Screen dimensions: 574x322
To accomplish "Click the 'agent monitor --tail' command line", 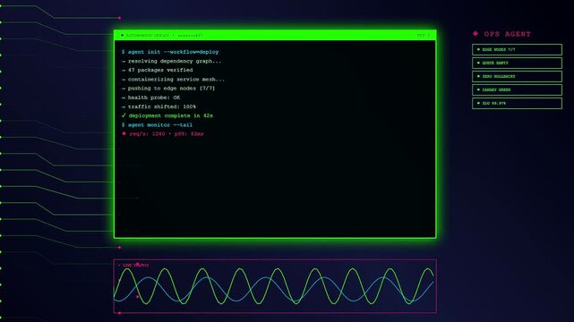I will (x=157, y=125).
